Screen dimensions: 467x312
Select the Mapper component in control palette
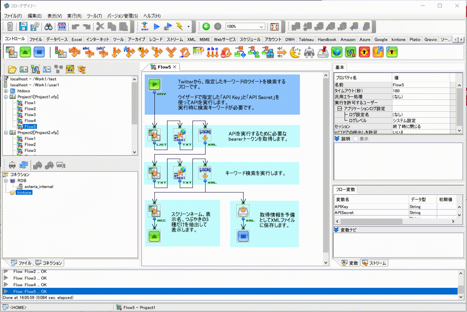click(12, 52)
